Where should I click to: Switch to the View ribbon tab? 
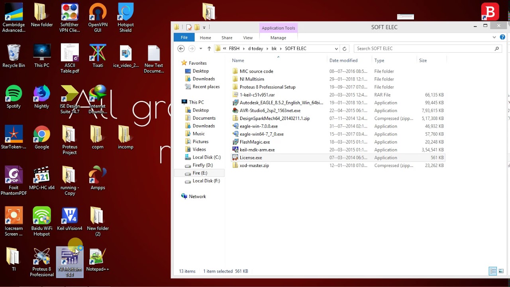(248, 37)
